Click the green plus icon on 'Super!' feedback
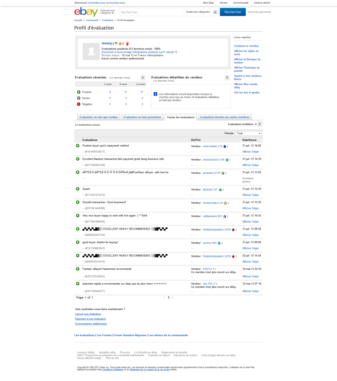Viewport: 337px width, 381px height. (78, 189)
